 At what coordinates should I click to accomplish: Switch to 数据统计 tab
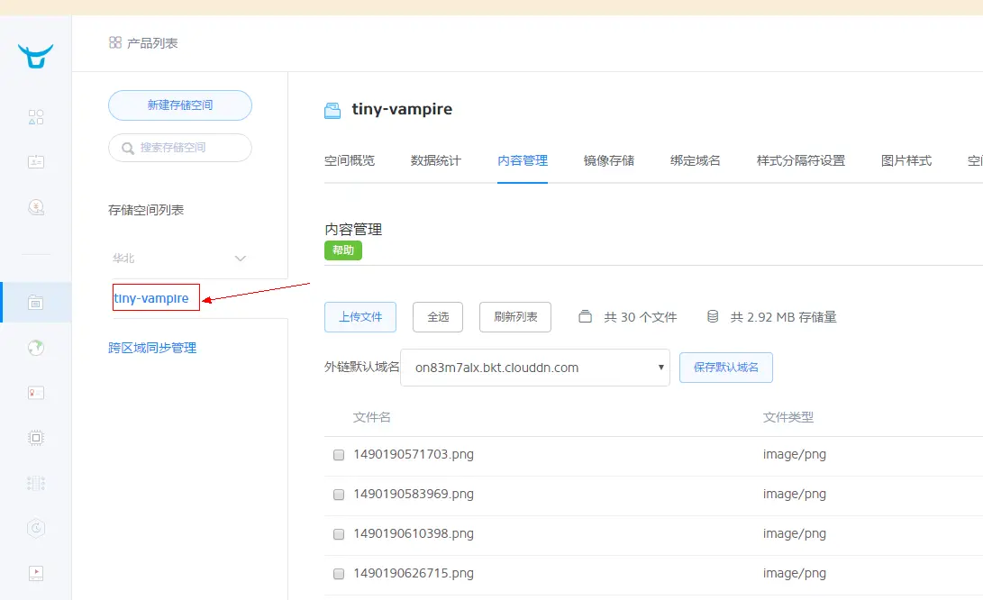click(x=436, y=160)
